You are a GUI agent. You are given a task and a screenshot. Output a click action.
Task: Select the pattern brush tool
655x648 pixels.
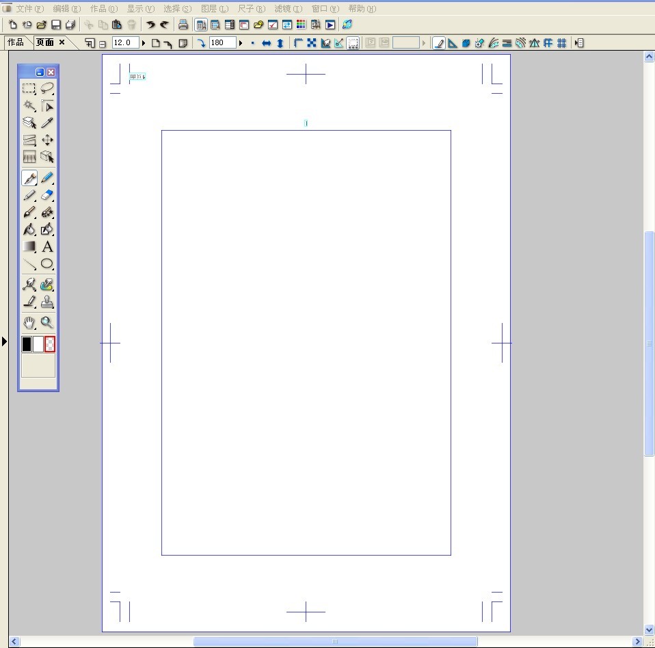pos(47,212)
